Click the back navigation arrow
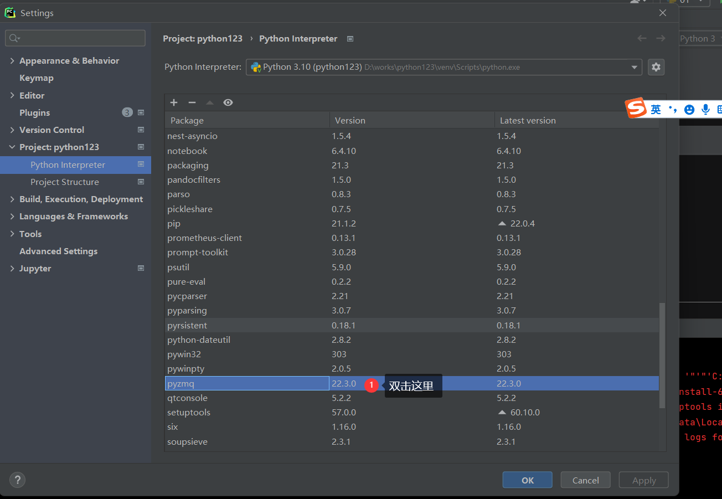 [642, 38]
